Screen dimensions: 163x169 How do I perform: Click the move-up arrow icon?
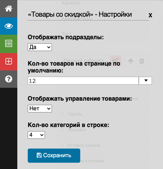[x=130, y=61]
